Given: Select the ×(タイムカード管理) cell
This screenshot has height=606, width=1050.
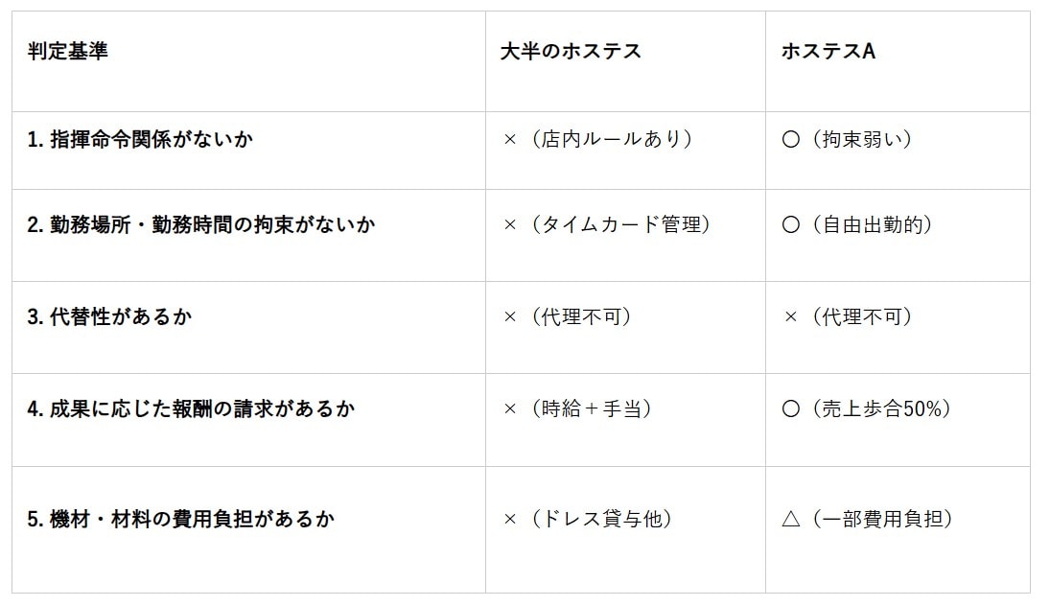Looking at the screenshot, I should tap(606, 224).
